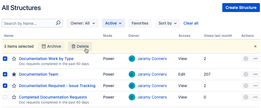Click the Create Structure button
Image resolution: width=261 pixels, height=108 pixels.
pyautogui.click(x=241, y=8)
